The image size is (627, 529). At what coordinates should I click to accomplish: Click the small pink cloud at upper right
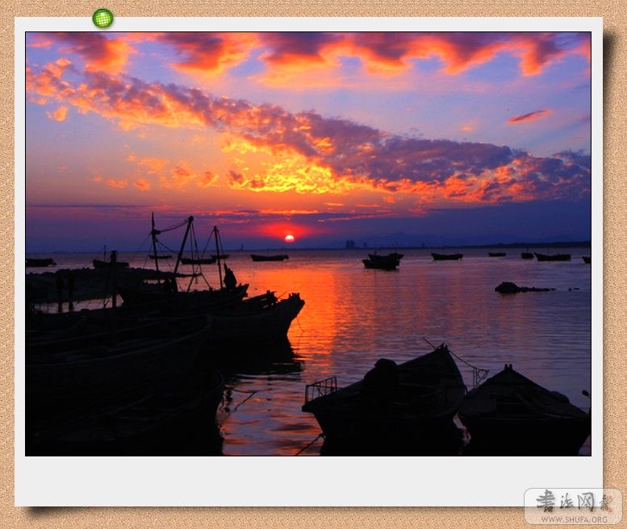click(x=529, y=117)
